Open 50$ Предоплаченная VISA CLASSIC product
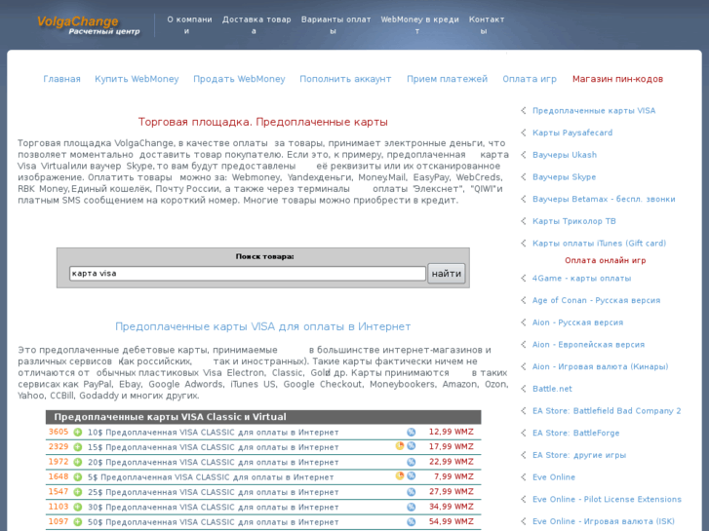 click(213, 522)
